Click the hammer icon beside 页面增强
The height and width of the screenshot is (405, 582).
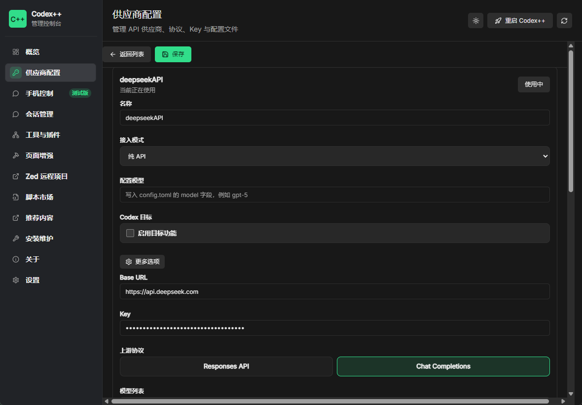(x=16, y=156)
